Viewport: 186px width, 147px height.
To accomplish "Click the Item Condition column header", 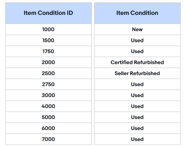I will 137,13.
